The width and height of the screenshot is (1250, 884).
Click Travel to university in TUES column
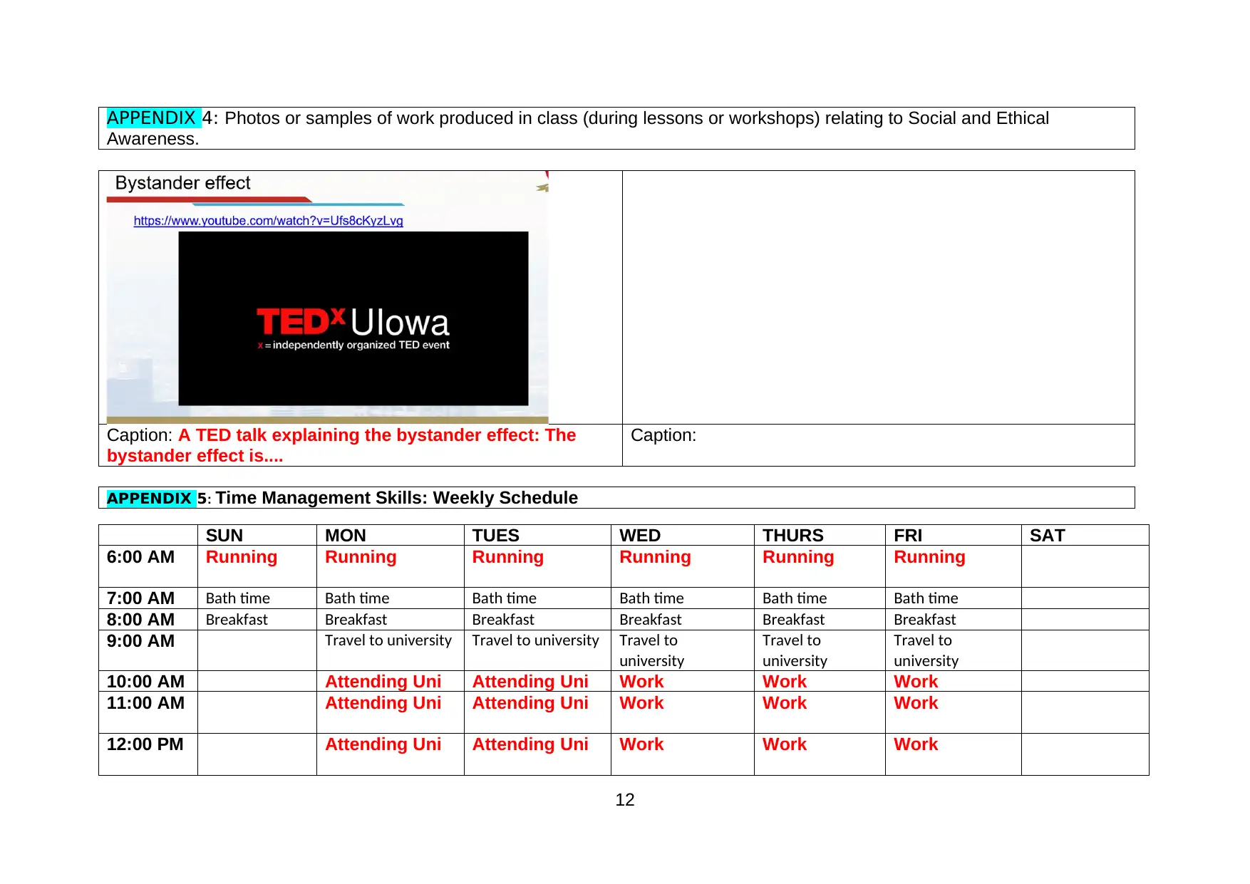[x=535, y=640]
